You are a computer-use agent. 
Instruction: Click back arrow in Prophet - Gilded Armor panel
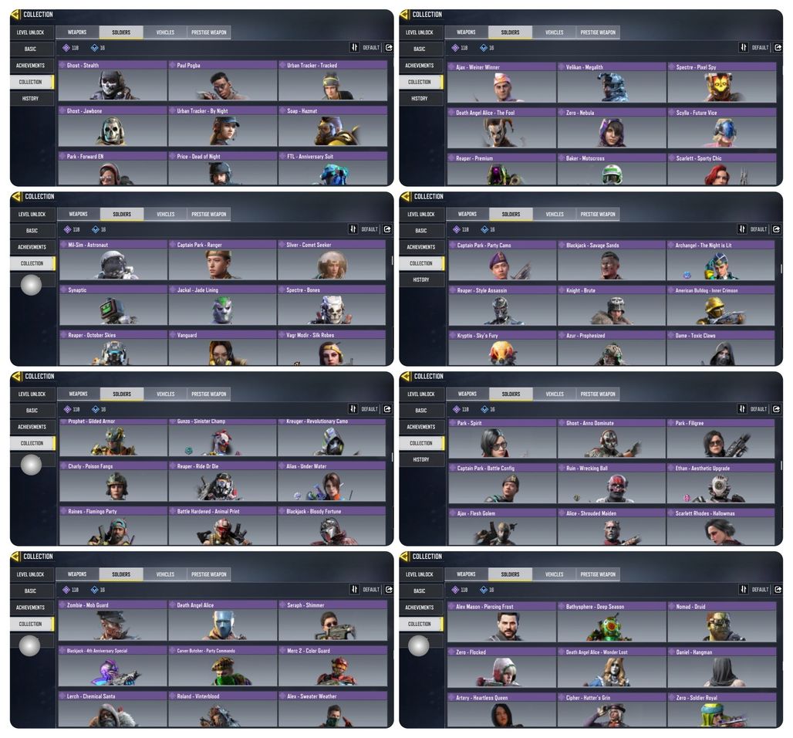15,376
